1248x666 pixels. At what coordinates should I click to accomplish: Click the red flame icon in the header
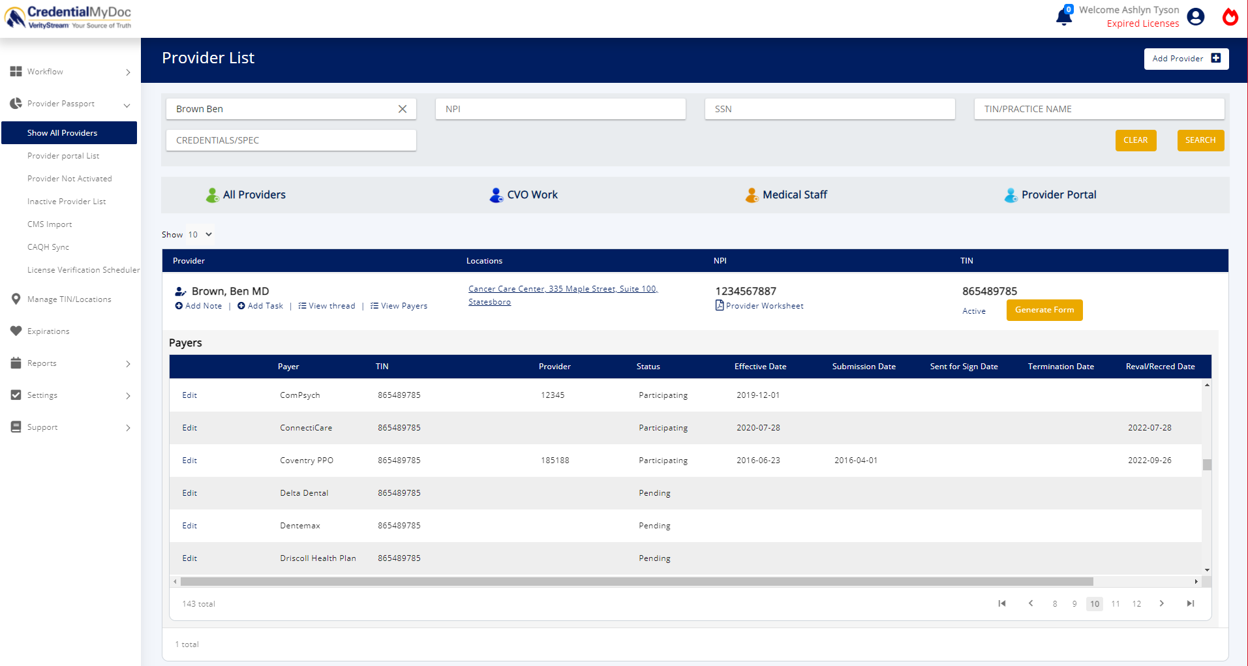pyautogui.click(x=1230, y=17)
